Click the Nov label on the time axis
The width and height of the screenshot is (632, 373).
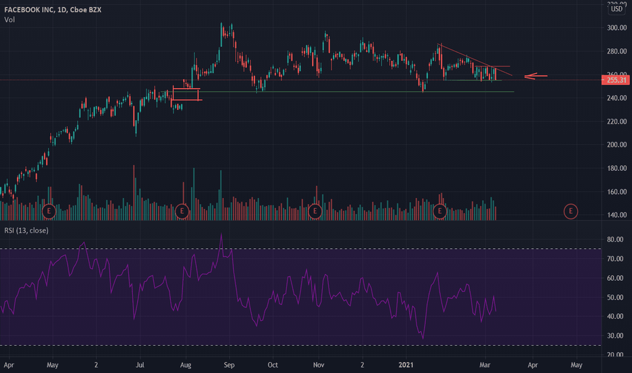point(319,365)
